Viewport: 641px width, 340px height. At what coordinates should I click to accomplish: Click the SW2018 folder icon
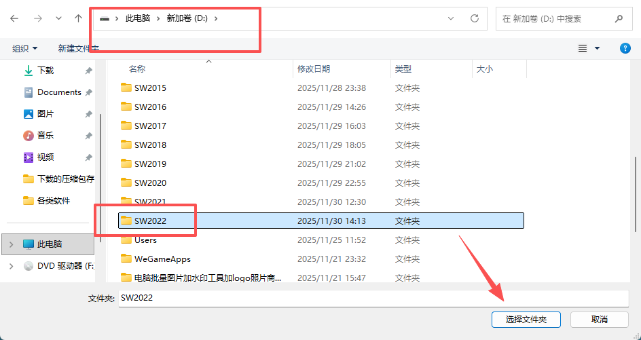point(126,145)
